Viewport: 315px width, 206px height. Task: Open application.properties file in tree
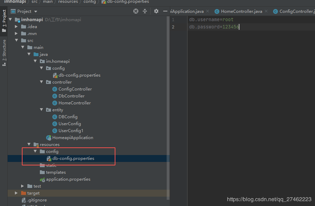click(68, 179)
